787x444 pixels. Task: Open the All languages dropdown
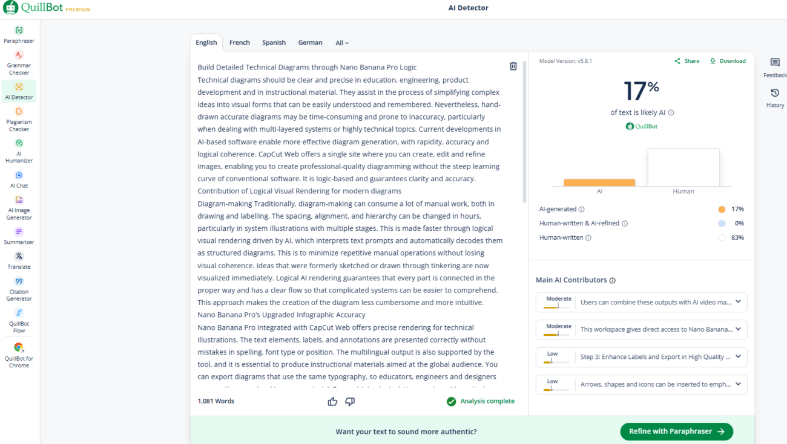342,43
